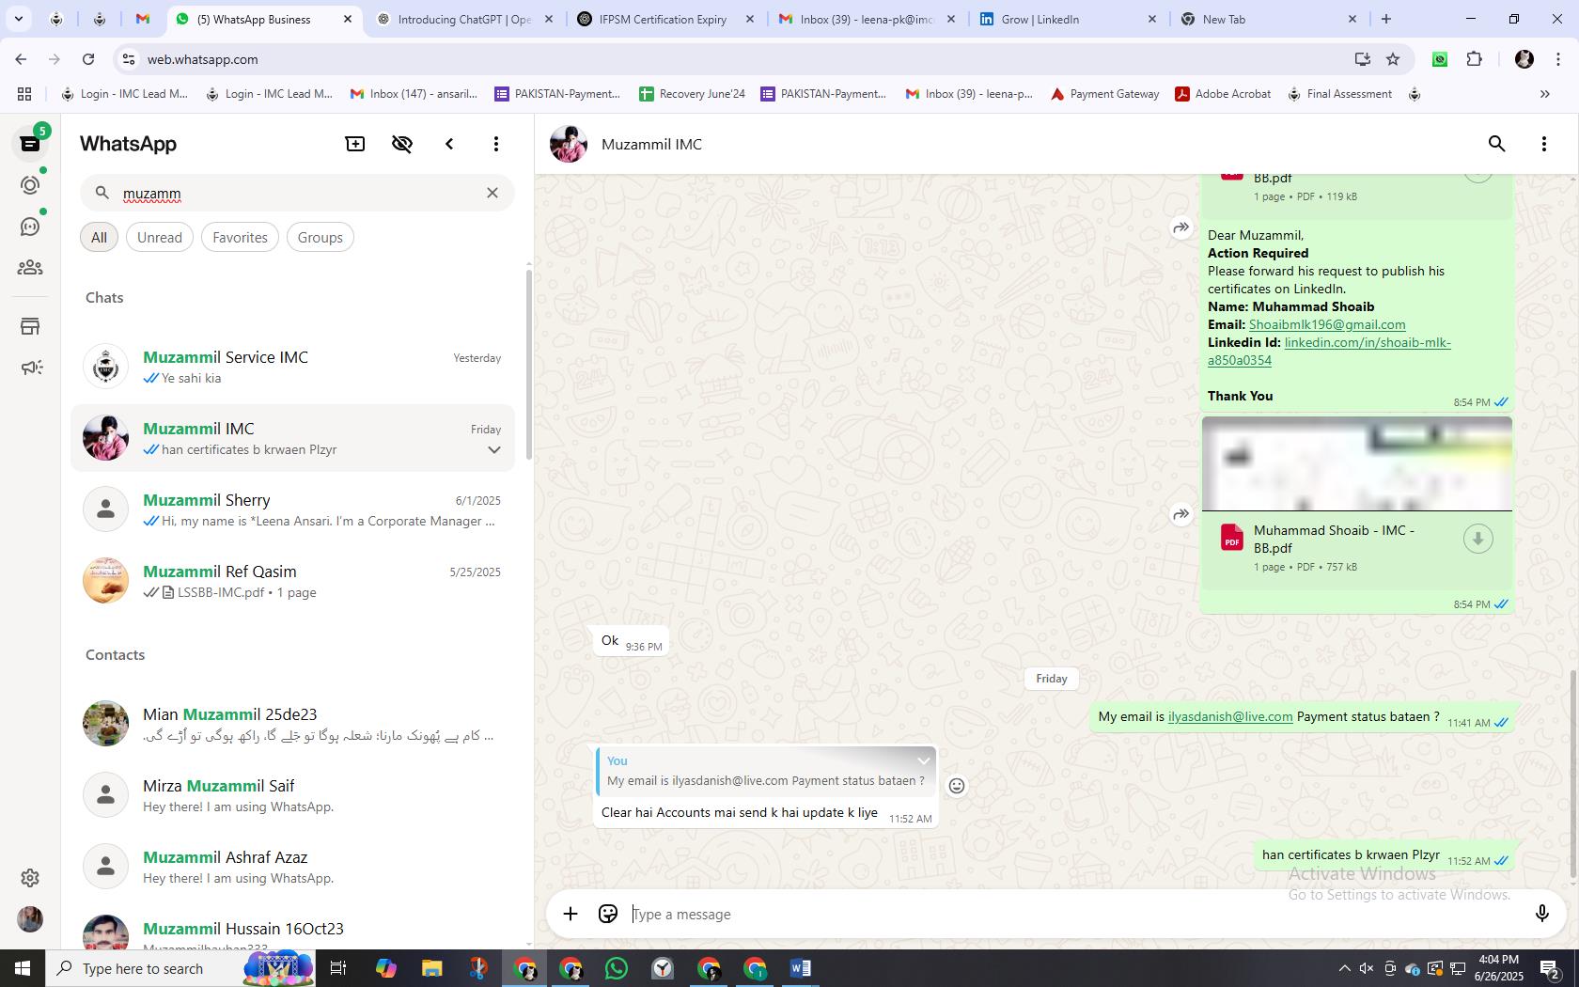The height and width of the screenshot is (987, 1579).
Task: Click the chat list scrollbar
Action: click(x=528, y=365)
